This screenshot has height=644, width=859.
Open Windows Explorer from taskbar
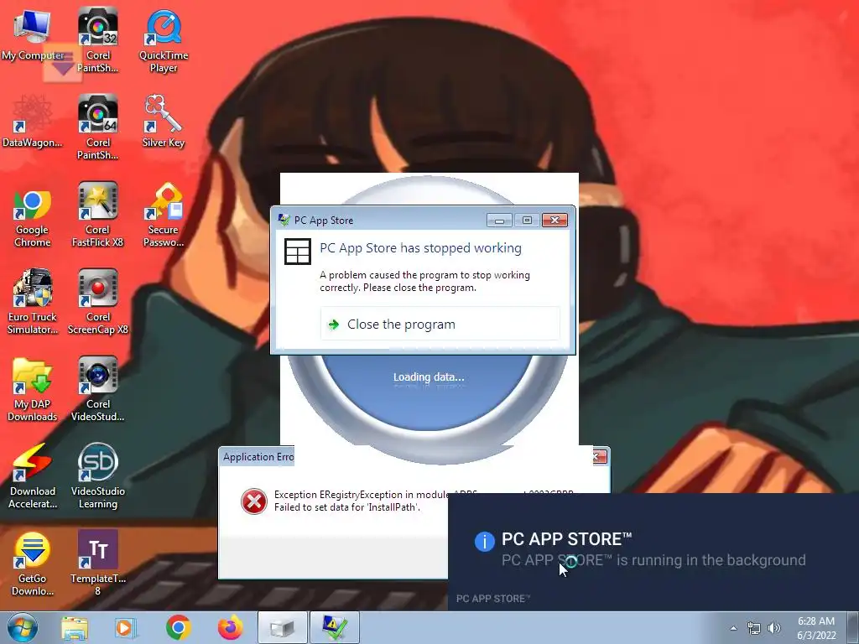coord(75,628)
